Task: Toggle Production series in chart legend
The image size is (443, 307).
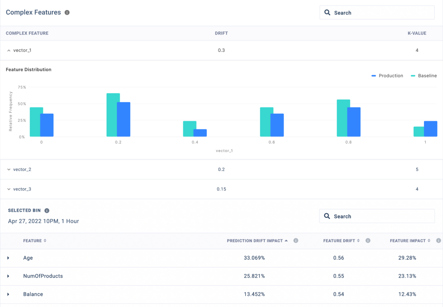Action: (387, 76)
